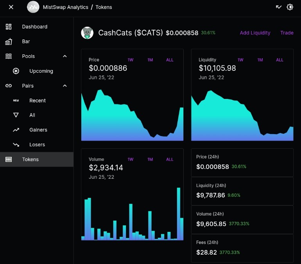Set Liquidity chart to 1M

pos(260,60)
